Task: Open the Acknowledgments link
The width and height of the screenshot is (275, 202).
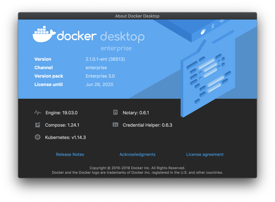Action: (x=137, y=154)
